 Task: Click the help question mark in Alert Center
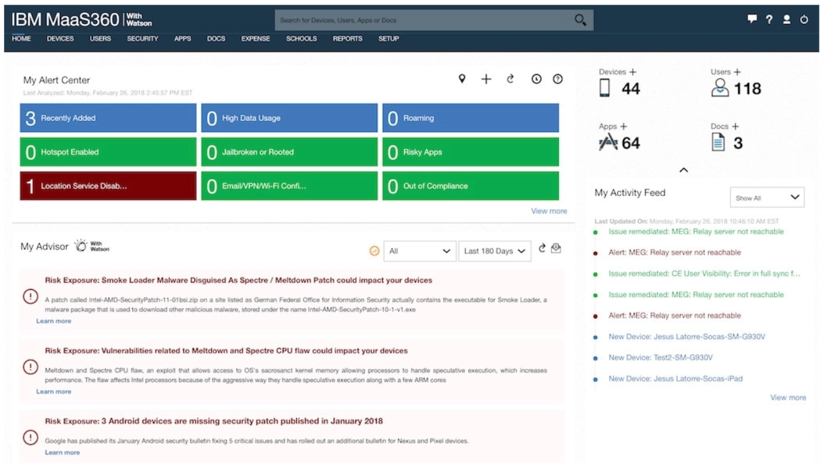click(558, 79)
